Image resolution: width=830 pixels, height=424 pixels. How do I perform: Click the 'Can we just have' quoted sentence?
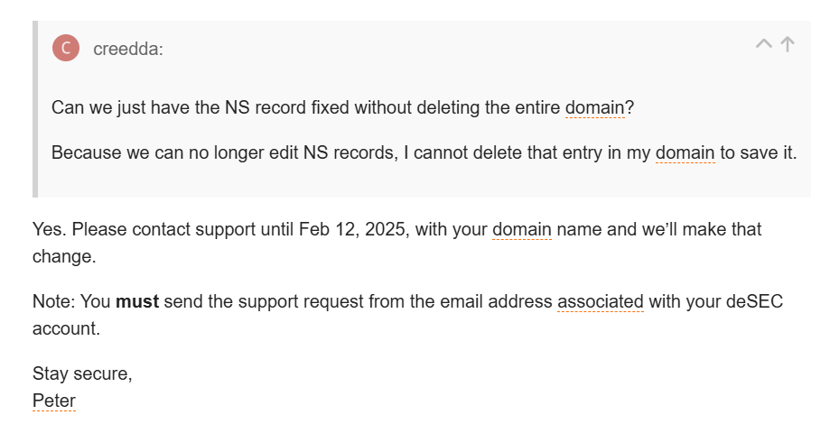tap(342, 108)
